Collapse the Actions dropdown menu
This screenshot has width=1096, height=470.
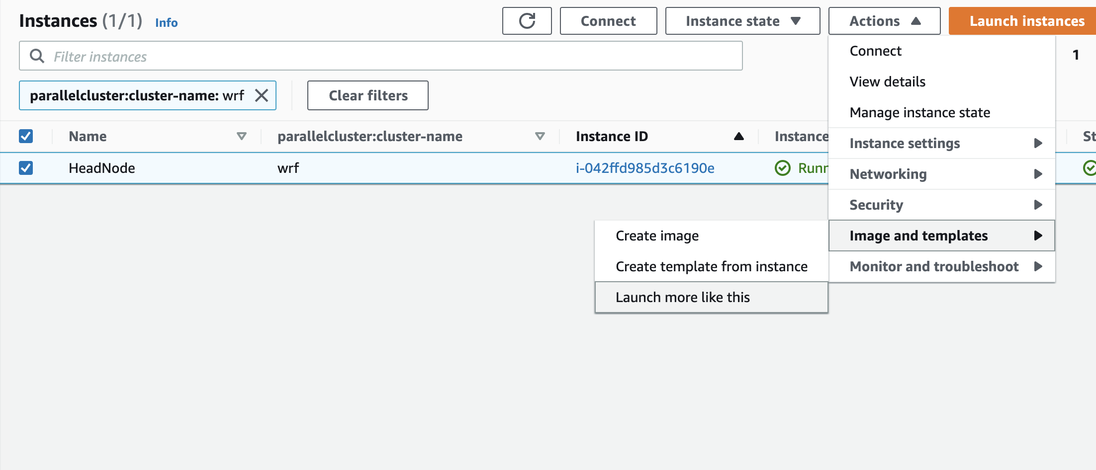click(884, 21)
